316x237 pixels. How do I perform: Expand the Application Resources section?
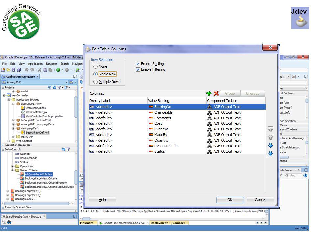click(3, 145)
